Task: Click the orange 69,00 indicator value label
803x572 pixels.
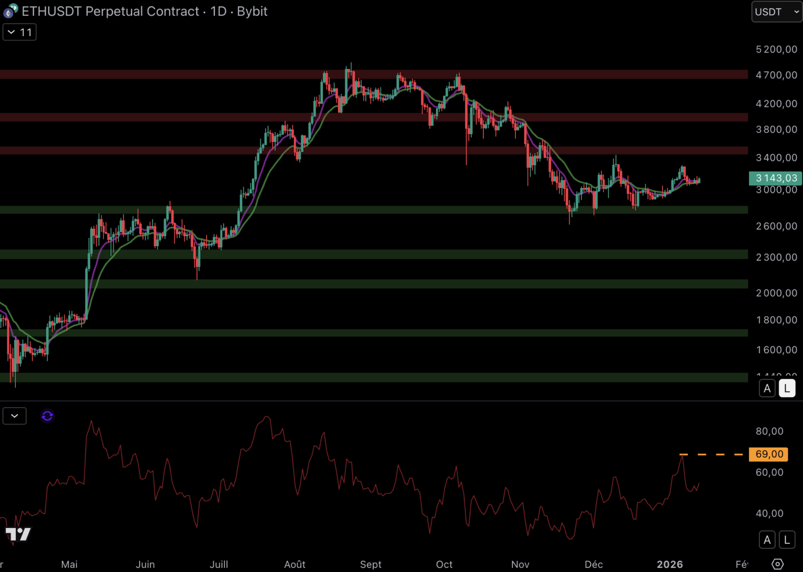Action: (769, 454)
